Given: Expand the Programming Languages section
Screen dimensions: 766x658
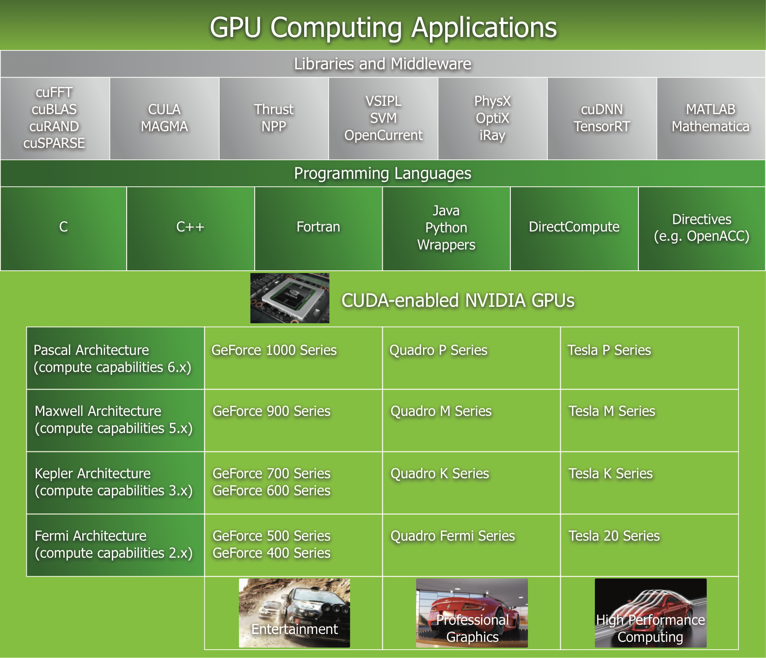Looking at the screenshot, I should tap(383, 174).
